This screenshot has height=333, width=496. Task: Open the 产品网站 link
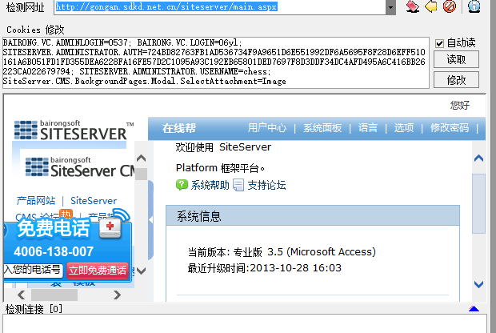(x=36, y=201)
